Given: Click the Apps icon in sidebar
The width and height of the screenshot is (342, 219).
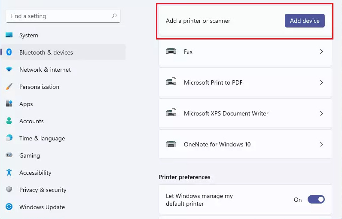Looking at the screenshot, I should (9, 103).
